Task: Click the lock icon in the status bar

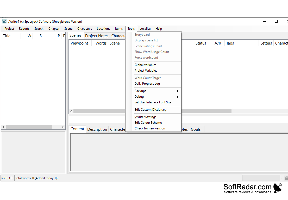Action: (286, 178)
